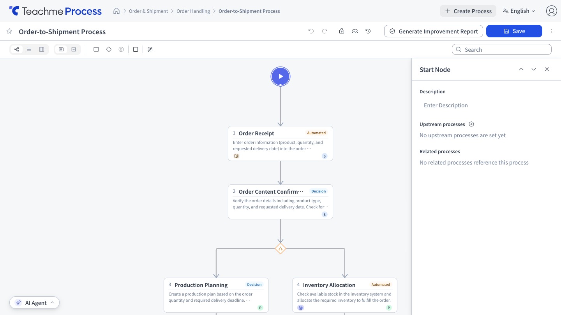Select the Order Content Confirmation node title
The height and width of the screenshot is (315, 561).
click(271, 191)
